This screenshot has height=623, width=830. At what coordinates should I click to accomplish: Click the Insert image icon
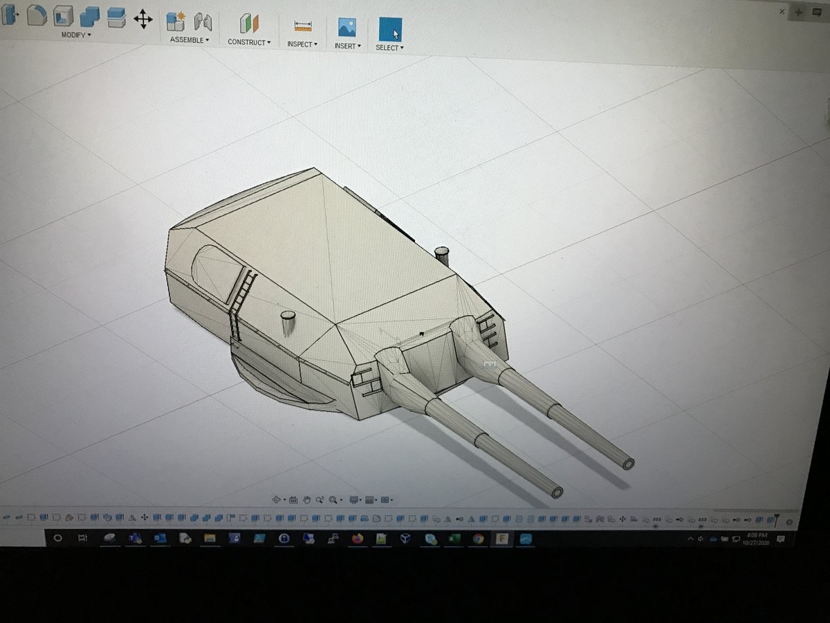click(x=347, y=27)
